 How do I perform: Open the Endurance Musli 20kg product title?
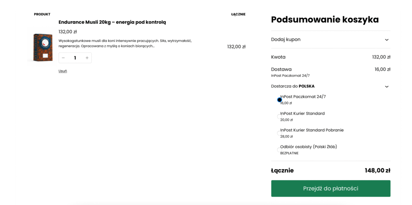click(112, 22)
